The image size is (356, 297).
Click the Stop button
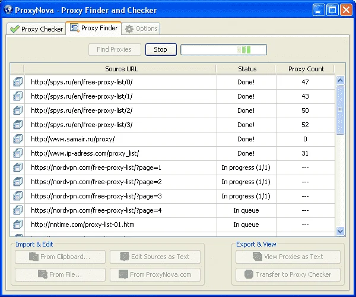[x=161, y=49]
